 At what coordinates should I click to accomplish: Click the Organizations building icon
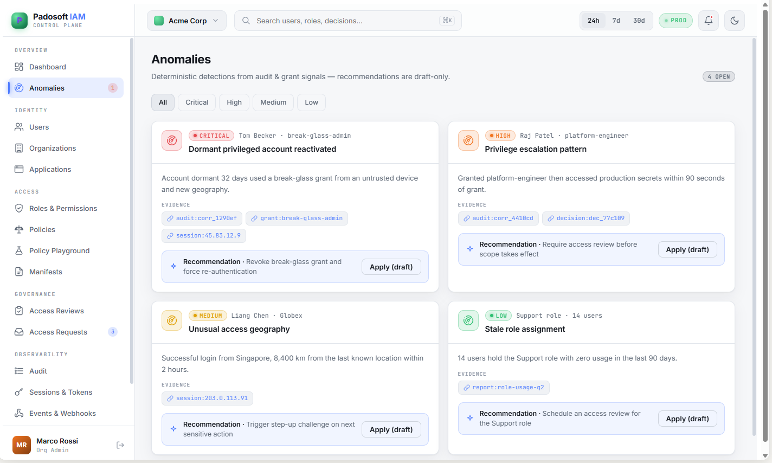tap(19, 148)
